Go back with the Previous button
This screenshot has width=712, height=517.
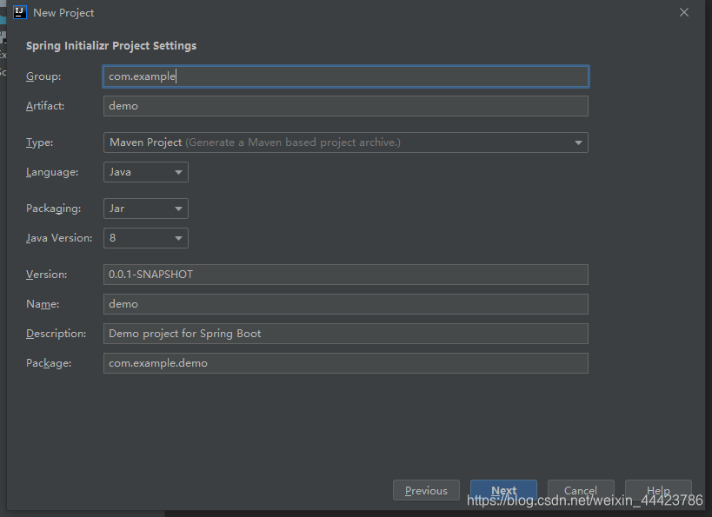point(426,490)
